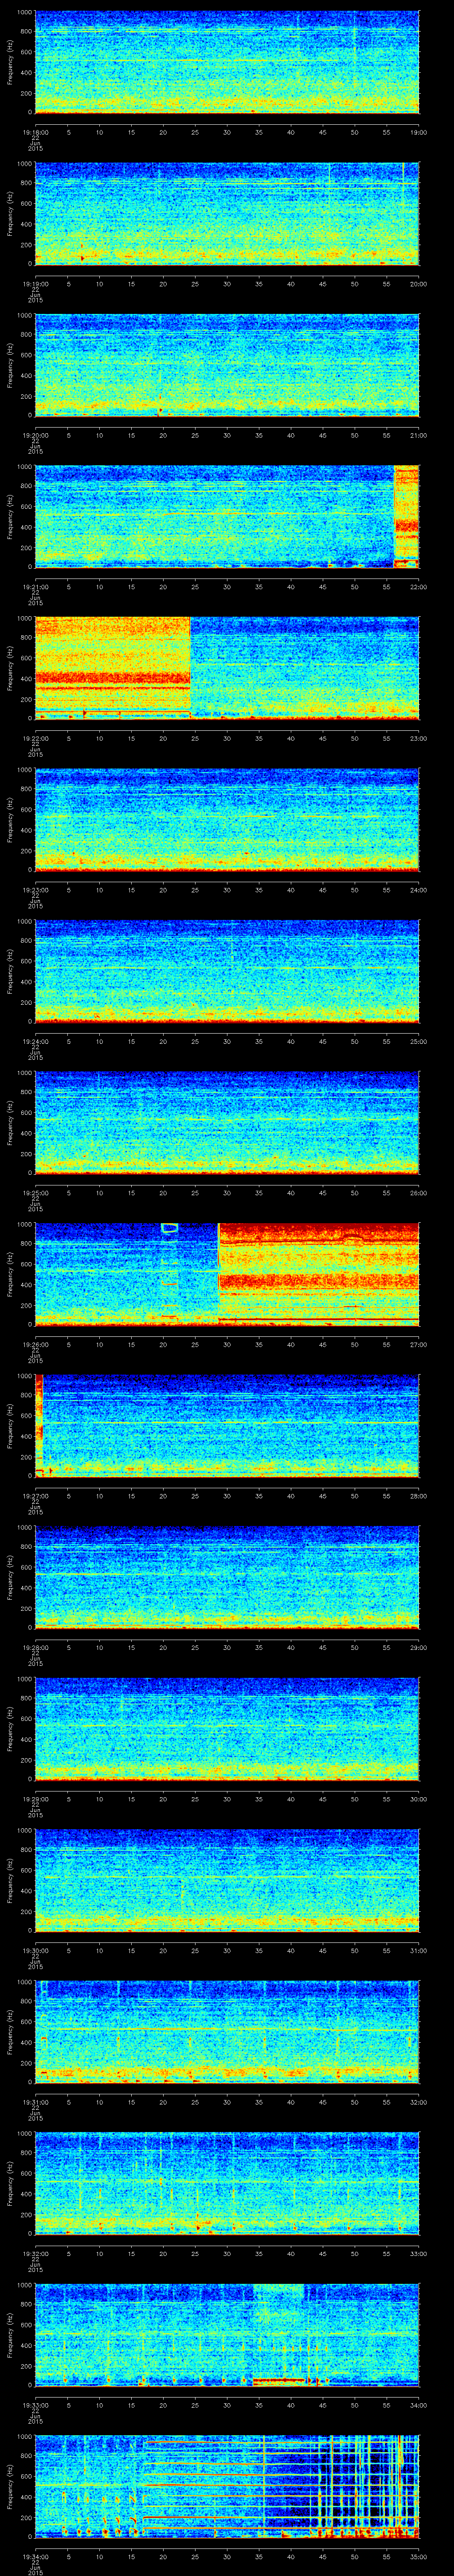Click the spectrogram panel starting at 19:27:00
This screenshot has width=454, height=2576.
click(x=227, y=1425)
